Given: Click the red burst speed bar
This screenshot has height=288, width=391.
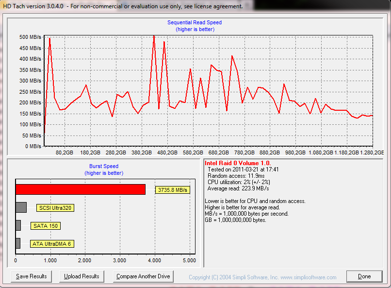Looking at the screenshot, I should tap(81, 189).
